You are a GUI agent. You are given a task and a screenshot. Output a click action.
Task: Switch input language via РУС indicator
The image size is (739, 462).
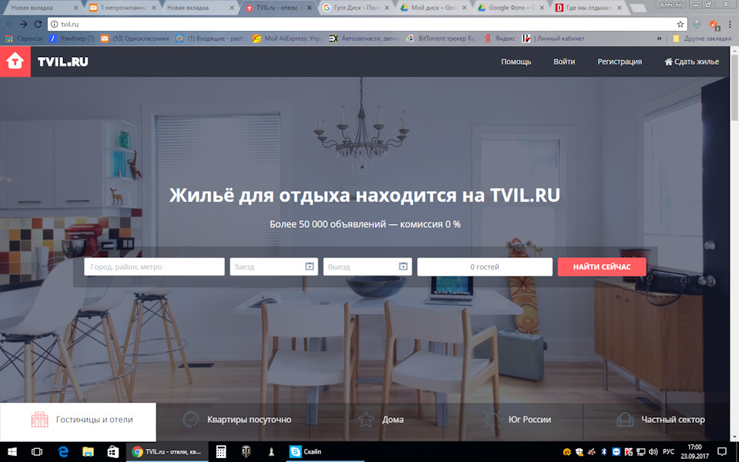tap(668, 452)
